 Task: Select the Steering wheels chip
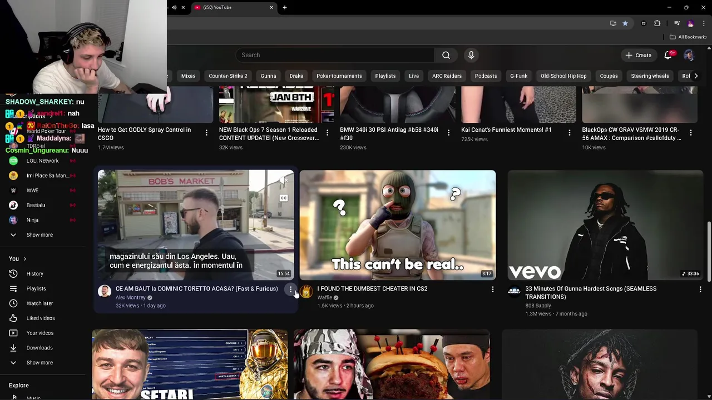pyautogui.click(x=650, y=76)
